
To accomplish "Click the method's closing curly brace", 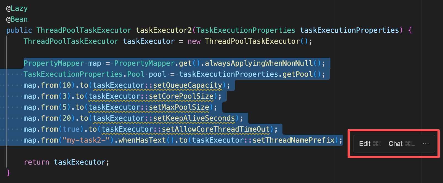I will 8,173.
